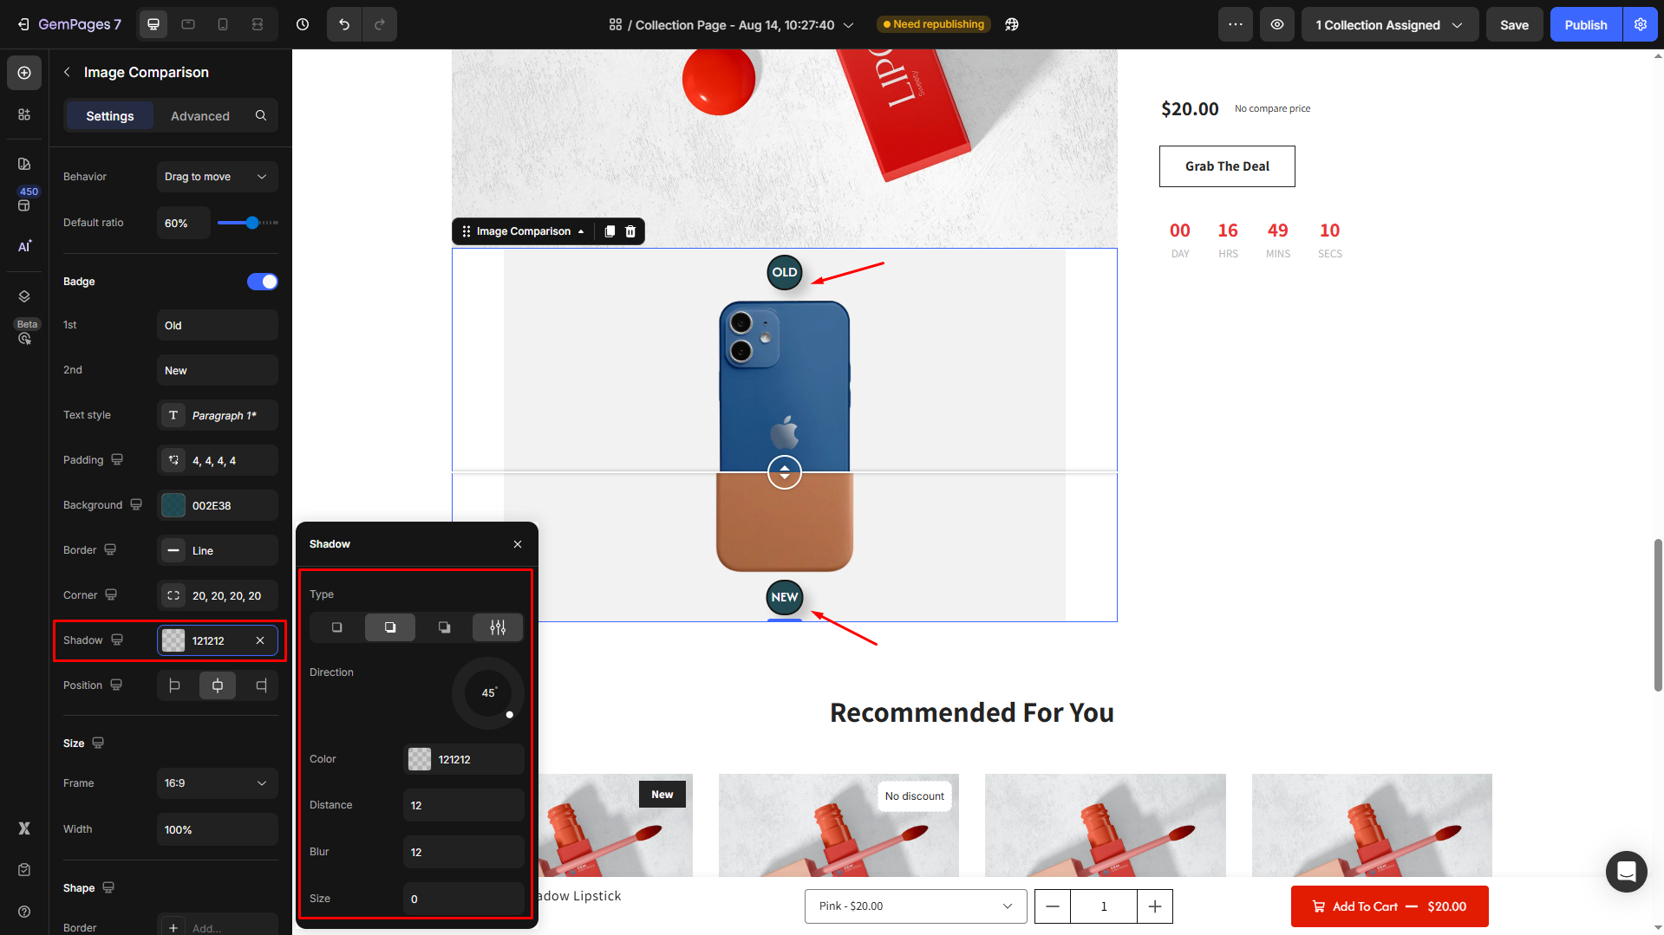Viewport: 1664px width, 935px height.
Task: Open the more options ellipsis menu
Action: 1236,24
